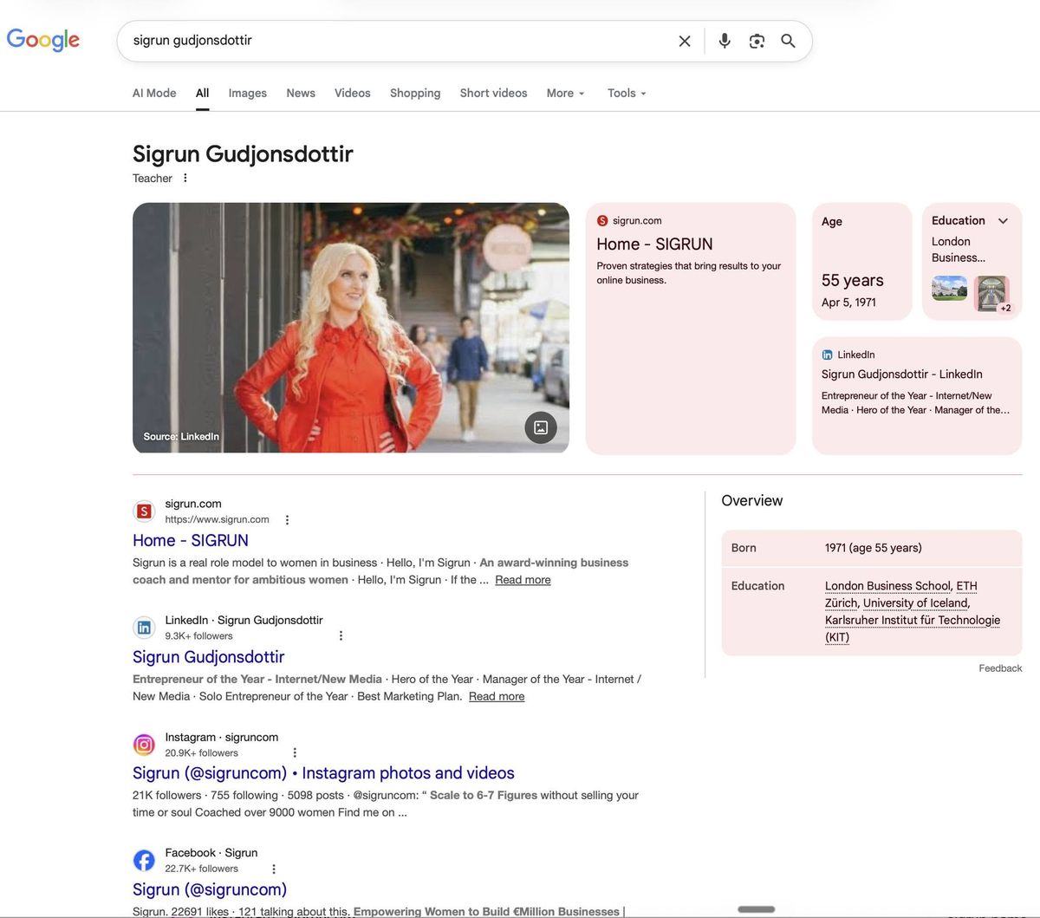
Task: Select the All tab
Action: coord(202,93)
